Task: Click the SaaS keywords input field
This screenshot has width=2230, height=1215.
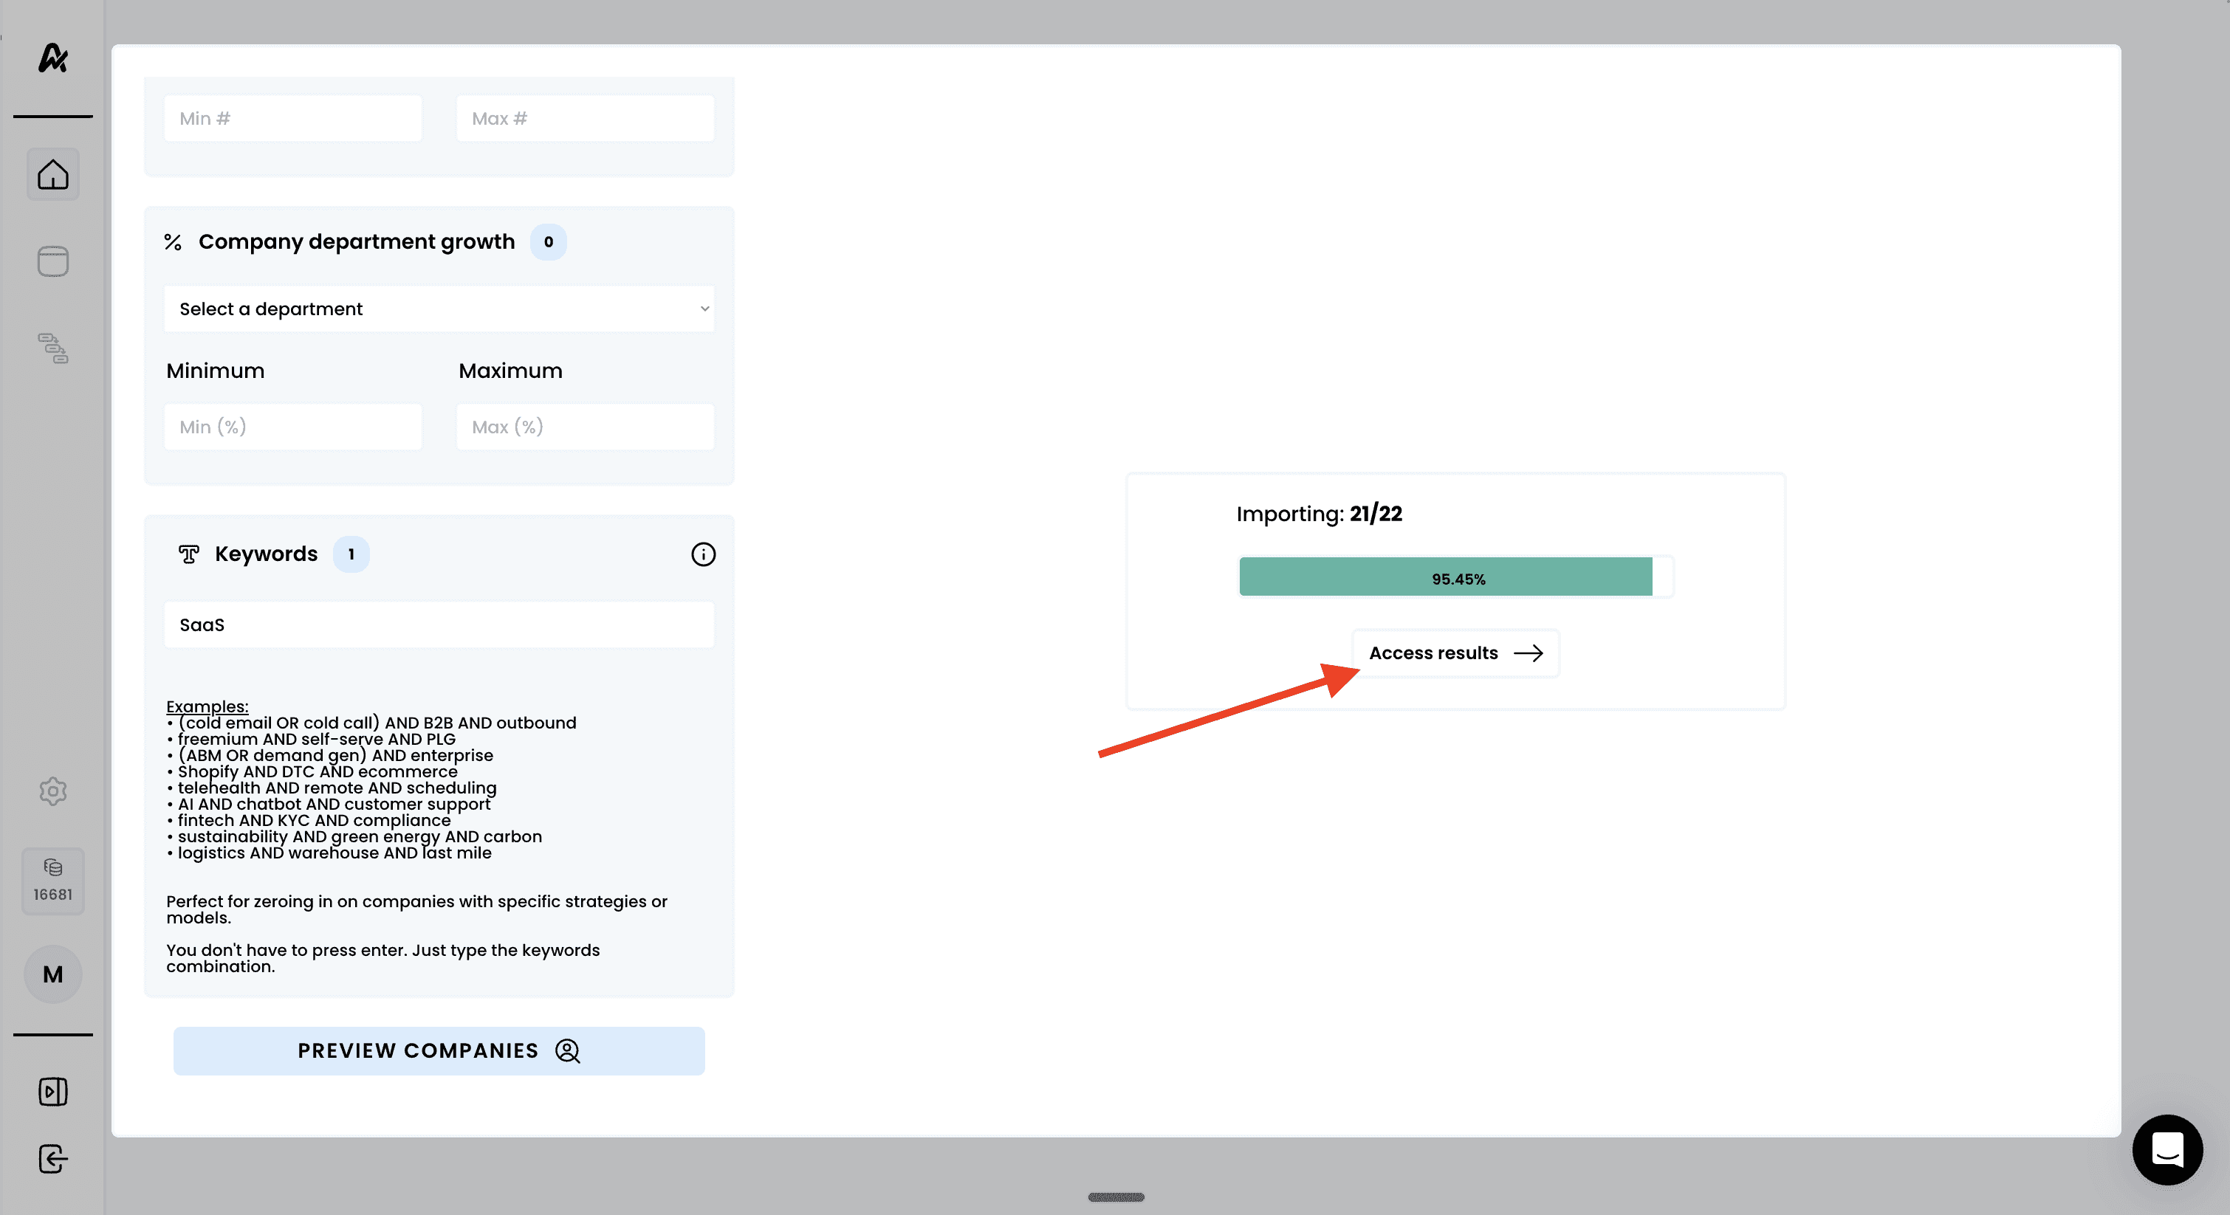Action: point(439,624)
